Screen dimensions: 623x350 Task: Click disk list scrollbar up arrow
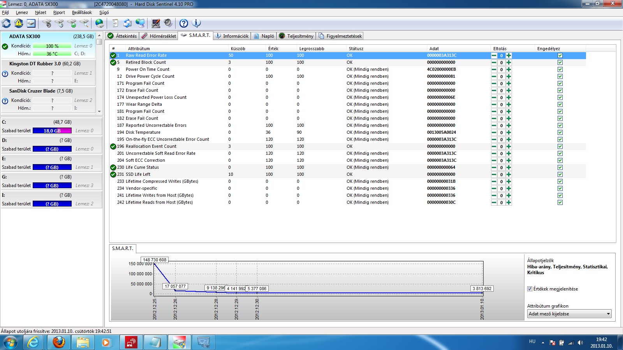pos(99,35)
